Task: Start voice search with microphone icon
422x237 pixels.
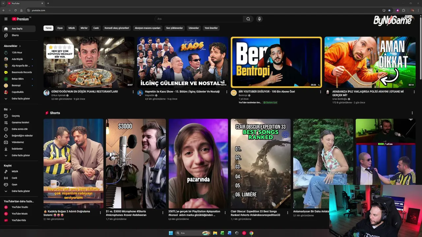Action: [x=259, y=19]
